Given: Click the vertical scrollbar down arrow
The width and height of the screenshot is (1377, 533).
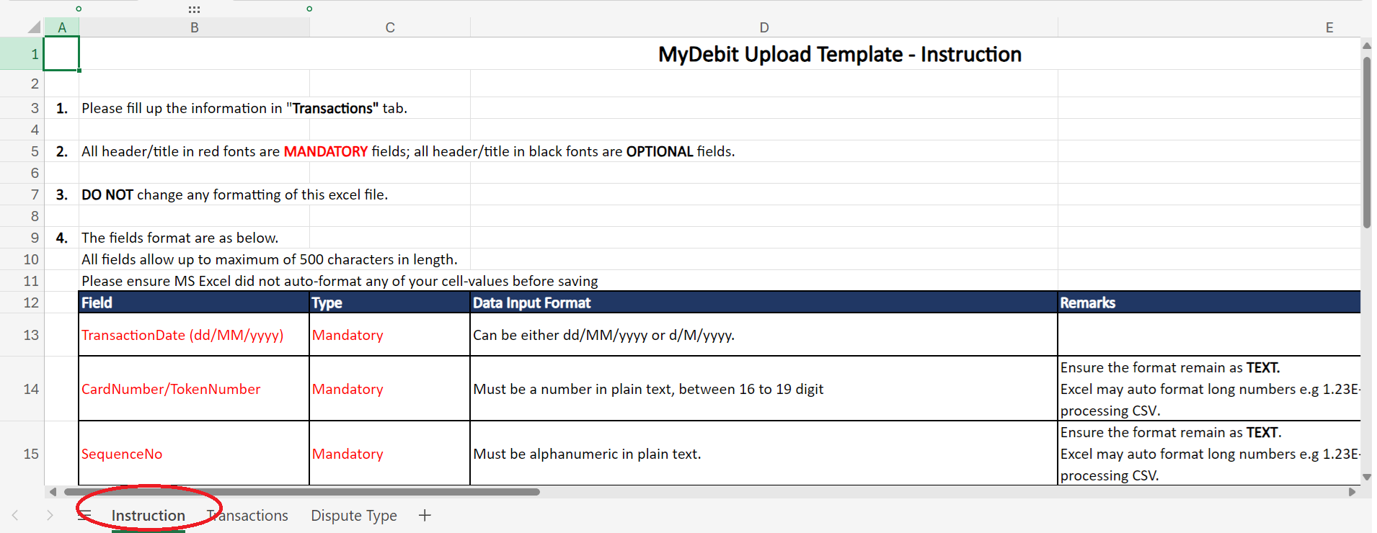Looking at the screenshot, I should [x=1366, y=477].
